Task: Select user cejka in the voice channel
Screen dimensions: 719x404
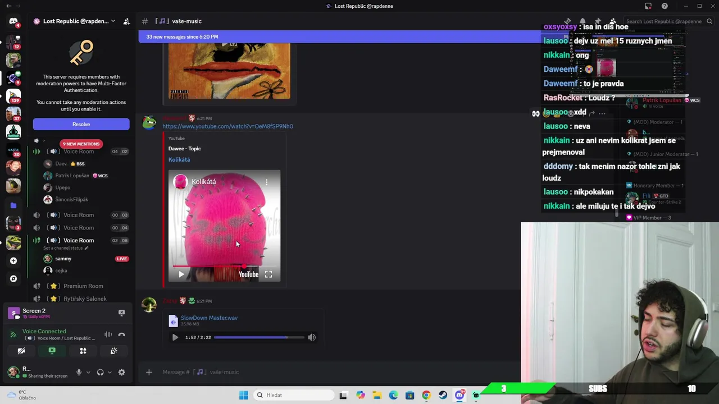Action: pyautogui.click(x=61, y=270)
